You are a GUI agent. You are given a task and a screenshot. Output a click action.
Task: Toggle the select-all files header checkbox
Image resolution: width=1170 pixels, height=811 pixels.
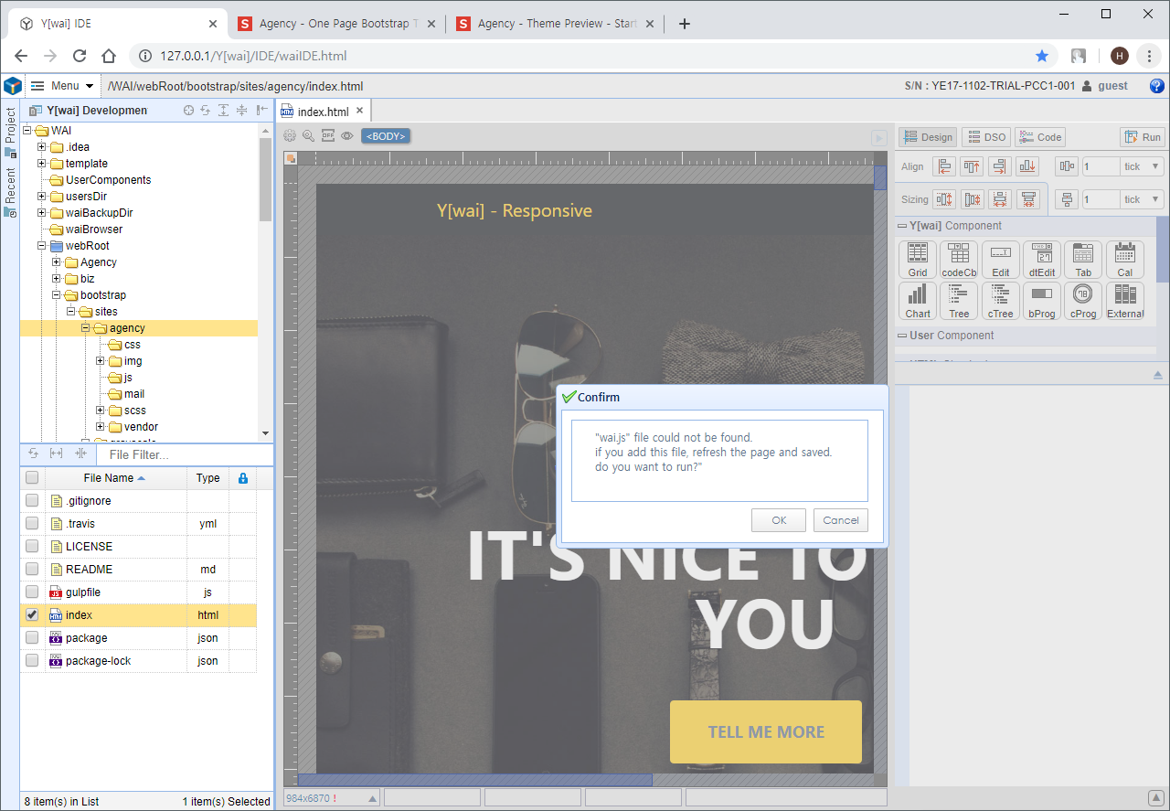32,478
